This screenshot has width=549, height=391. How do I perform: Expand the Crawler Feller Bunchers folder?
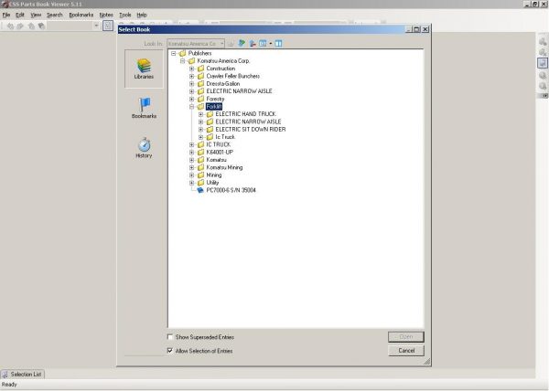(191, 76)
